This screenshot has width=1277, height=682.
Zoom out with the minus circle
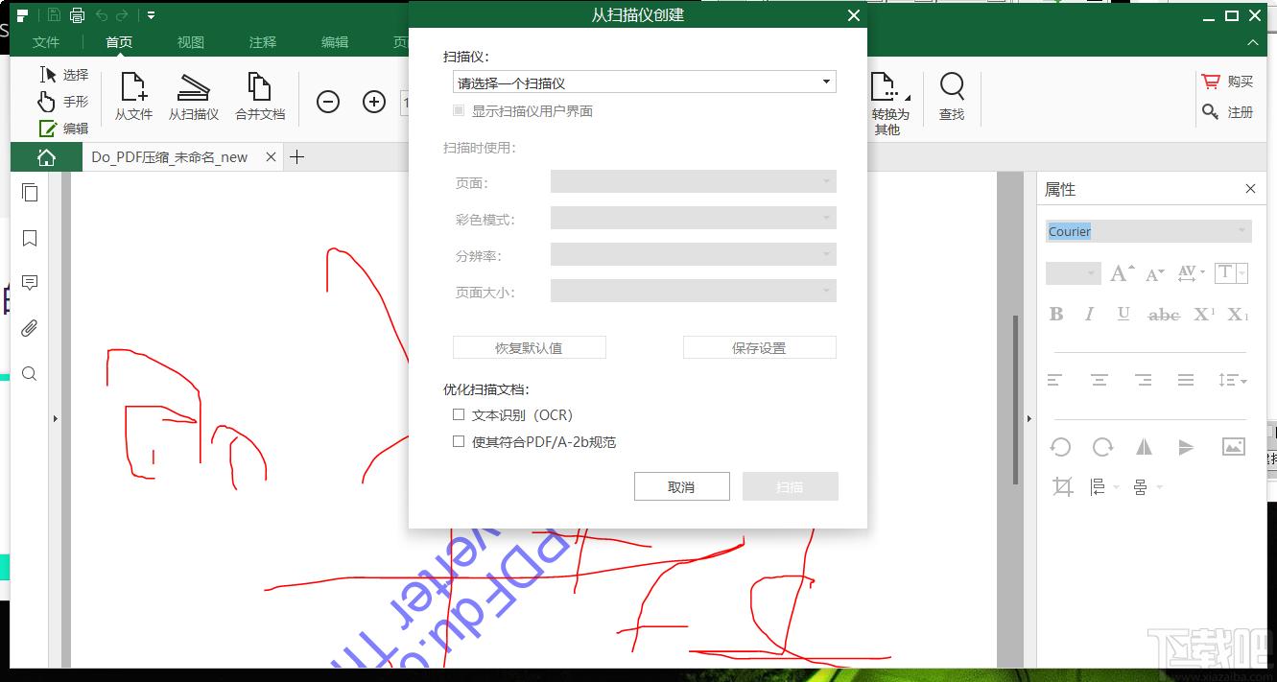pyautogui.click(x=328, y=102)
